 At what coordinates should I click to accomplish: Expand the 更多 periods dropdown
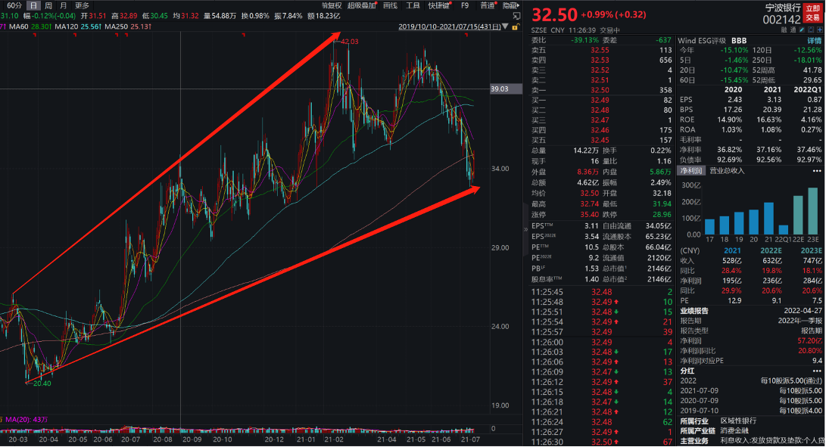pyautogui.click(x=82, y=5)
